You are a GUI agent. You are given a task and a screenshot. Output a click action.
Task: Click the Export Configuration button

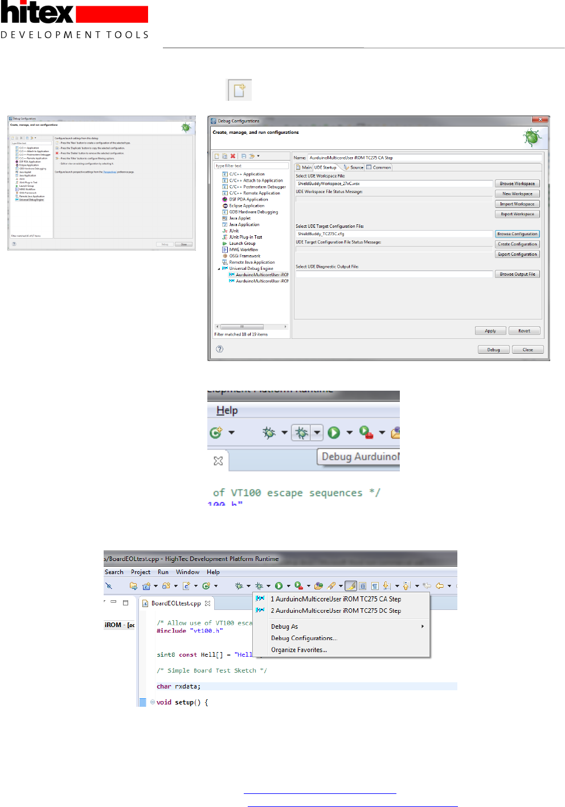(517, 254)
